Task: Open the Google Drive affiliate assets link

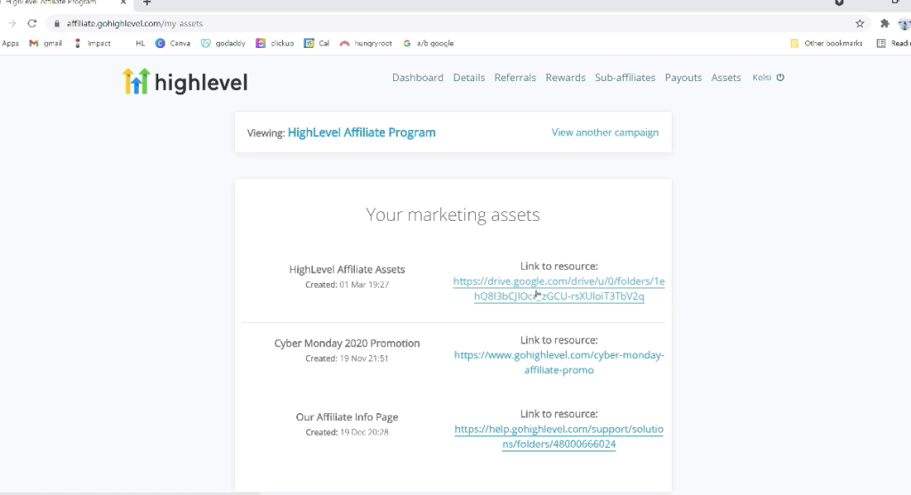Action: [559, 288]
